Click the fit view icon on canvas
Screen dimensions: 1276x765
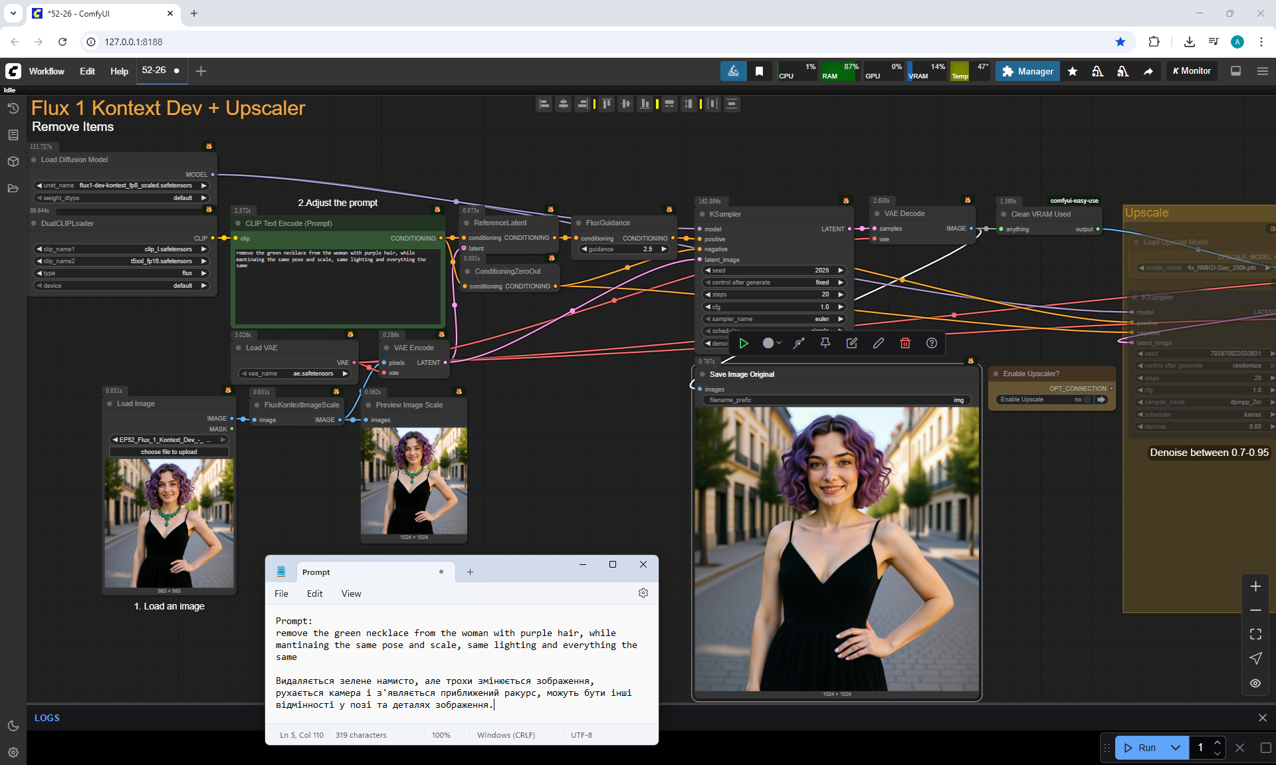(x=1255, y=634)
